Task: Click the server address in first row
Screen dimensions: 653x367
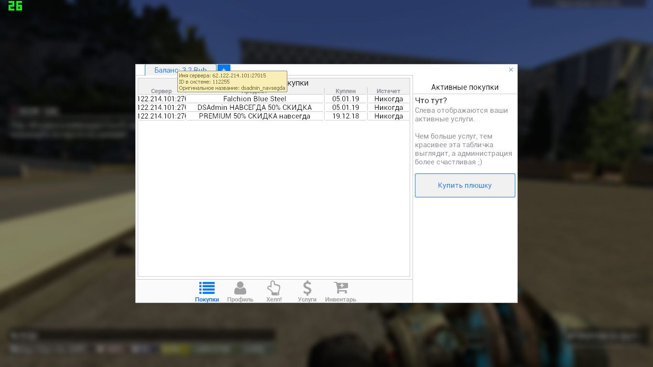Action: [x=161, y=99]
